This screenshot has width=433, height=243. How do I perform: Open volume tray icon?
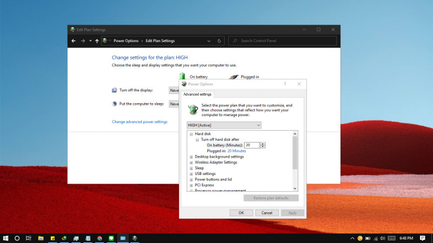coord(383,238)
